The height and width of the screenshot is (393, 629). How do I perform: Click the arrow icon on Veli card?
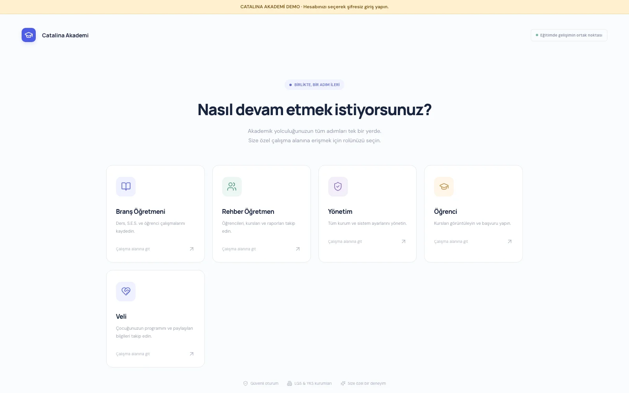tap(192, 354)
